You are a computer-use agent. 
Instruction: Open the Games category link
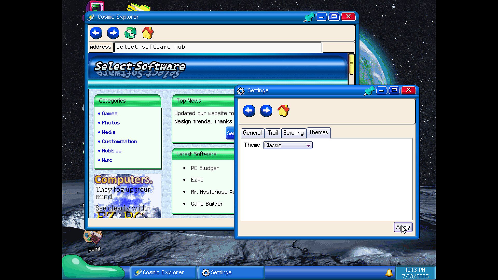[x=109, y=113]
